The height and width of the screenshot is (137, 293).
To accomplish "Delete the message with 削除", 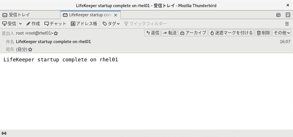I will coord(263,33).
